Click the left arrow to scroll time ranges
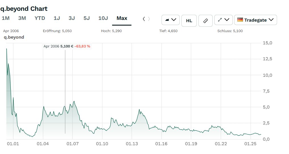The width and height of the screenshot is (289, 154). 144,19
